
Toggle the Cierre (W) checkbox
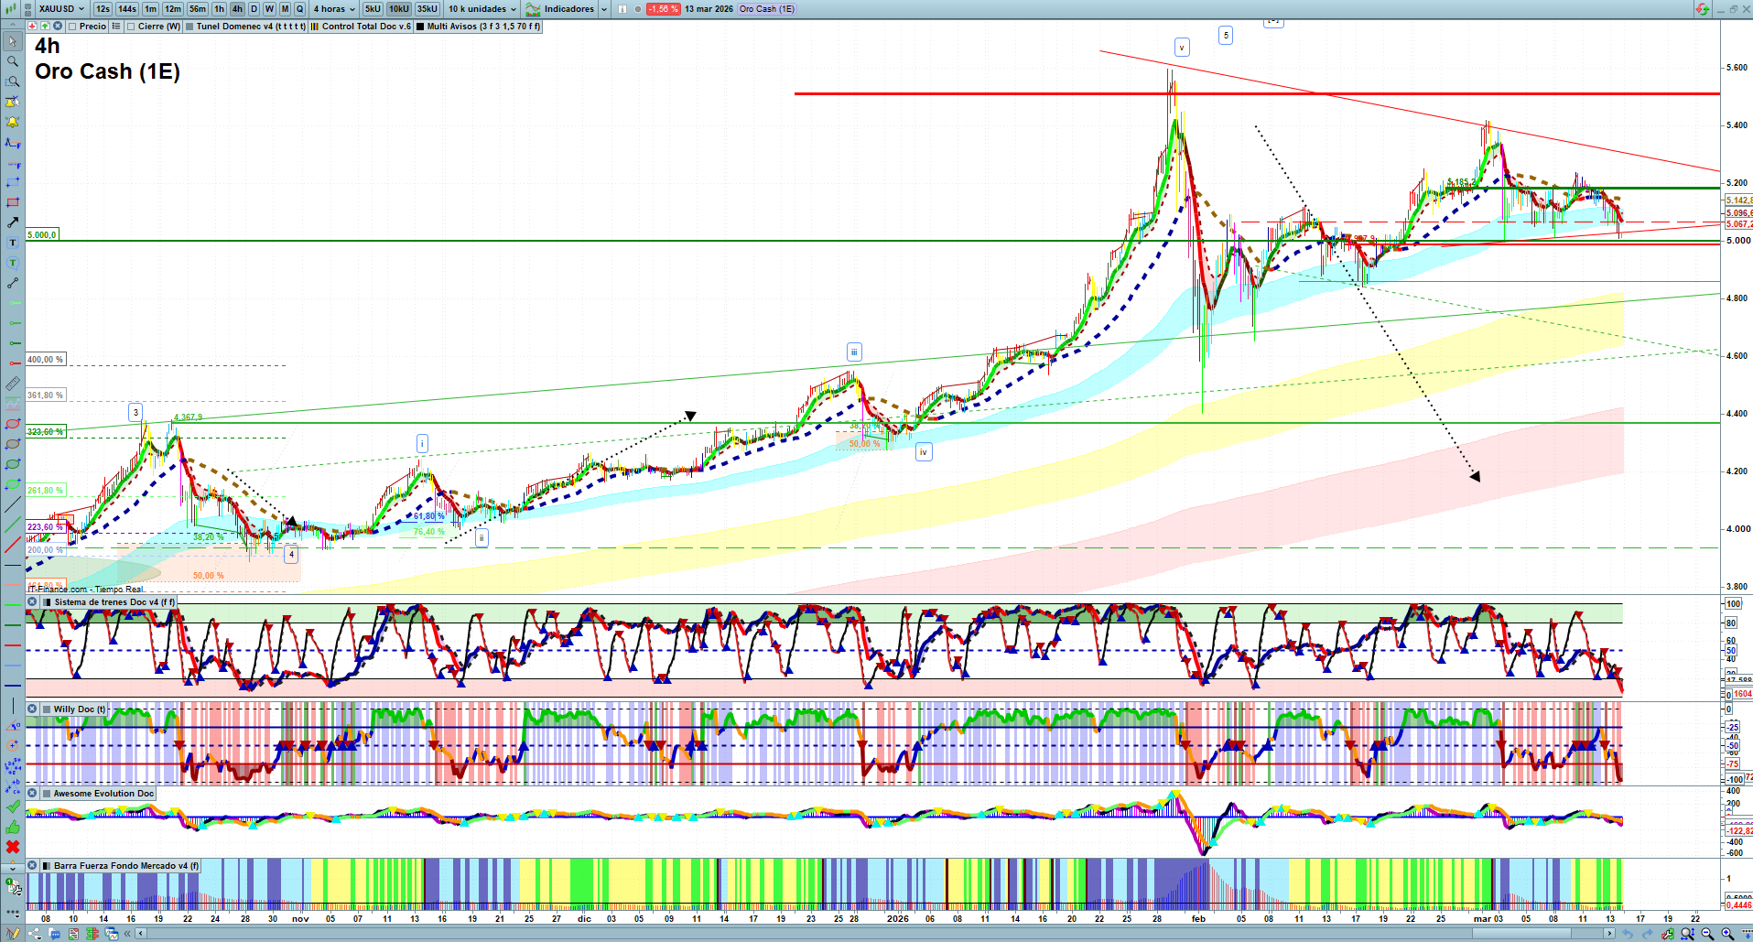click(131, 27)
